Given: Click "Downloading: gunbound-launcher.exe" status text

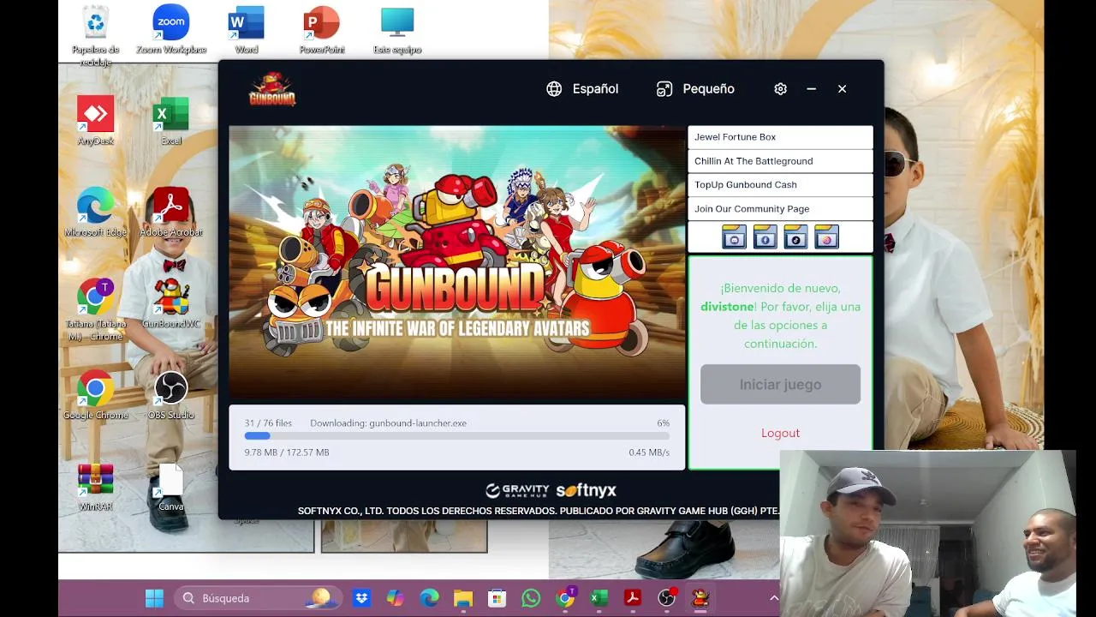Looking at the screenshot, I should tap(388, 423).
